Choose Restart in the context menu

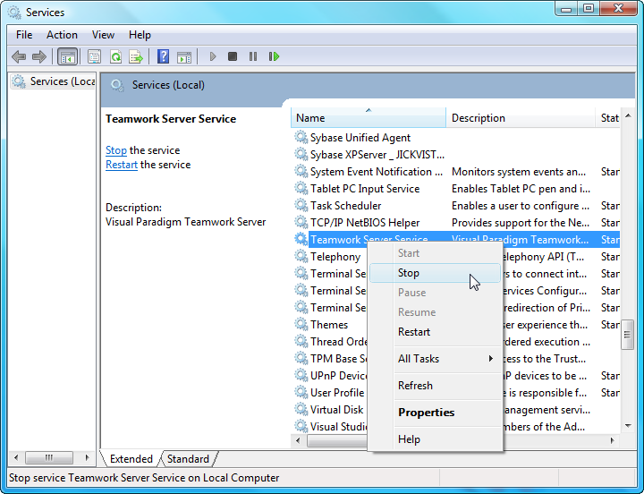(435, 332)
